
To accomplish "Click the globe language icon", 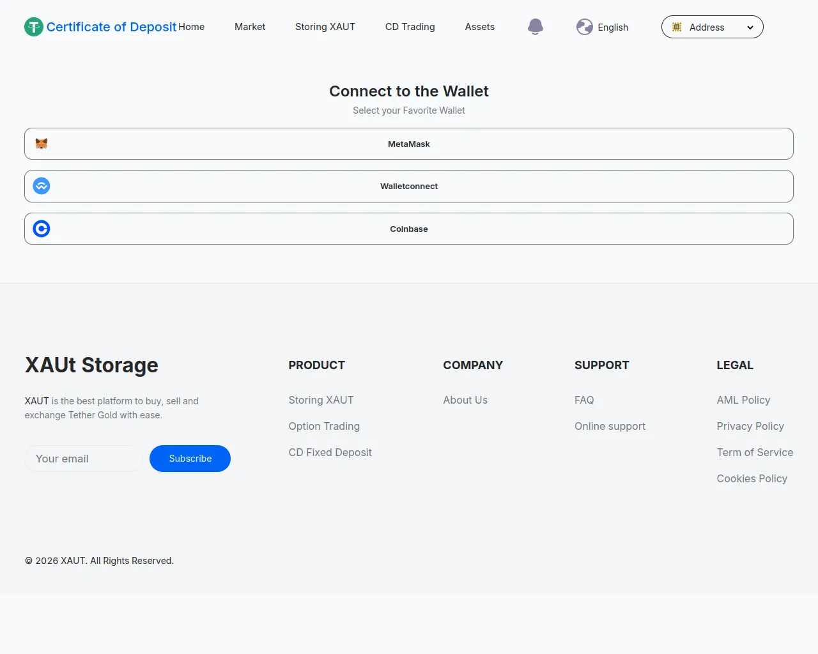I will tap(584, 27).
